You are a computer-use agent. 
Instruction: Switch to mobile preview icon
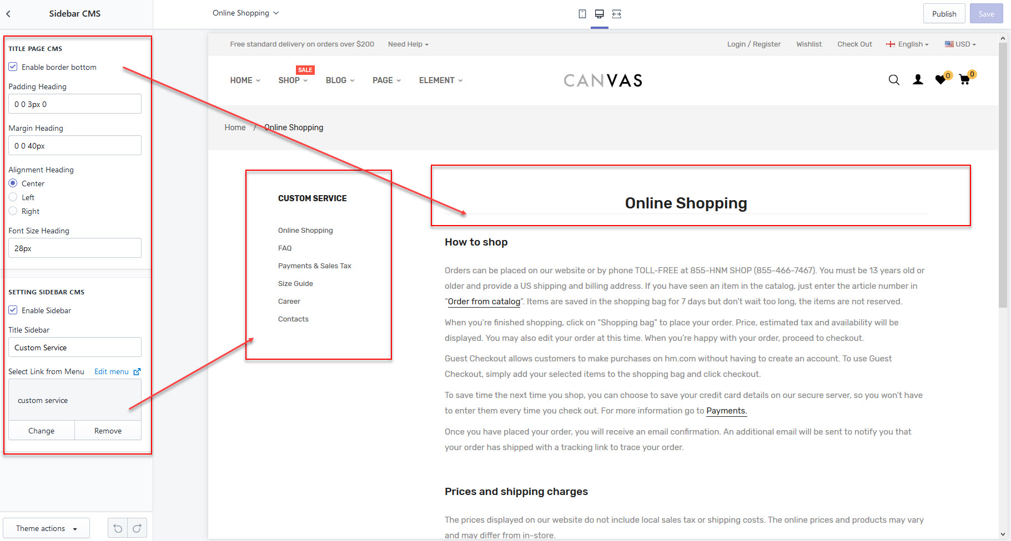pos(582,14)
